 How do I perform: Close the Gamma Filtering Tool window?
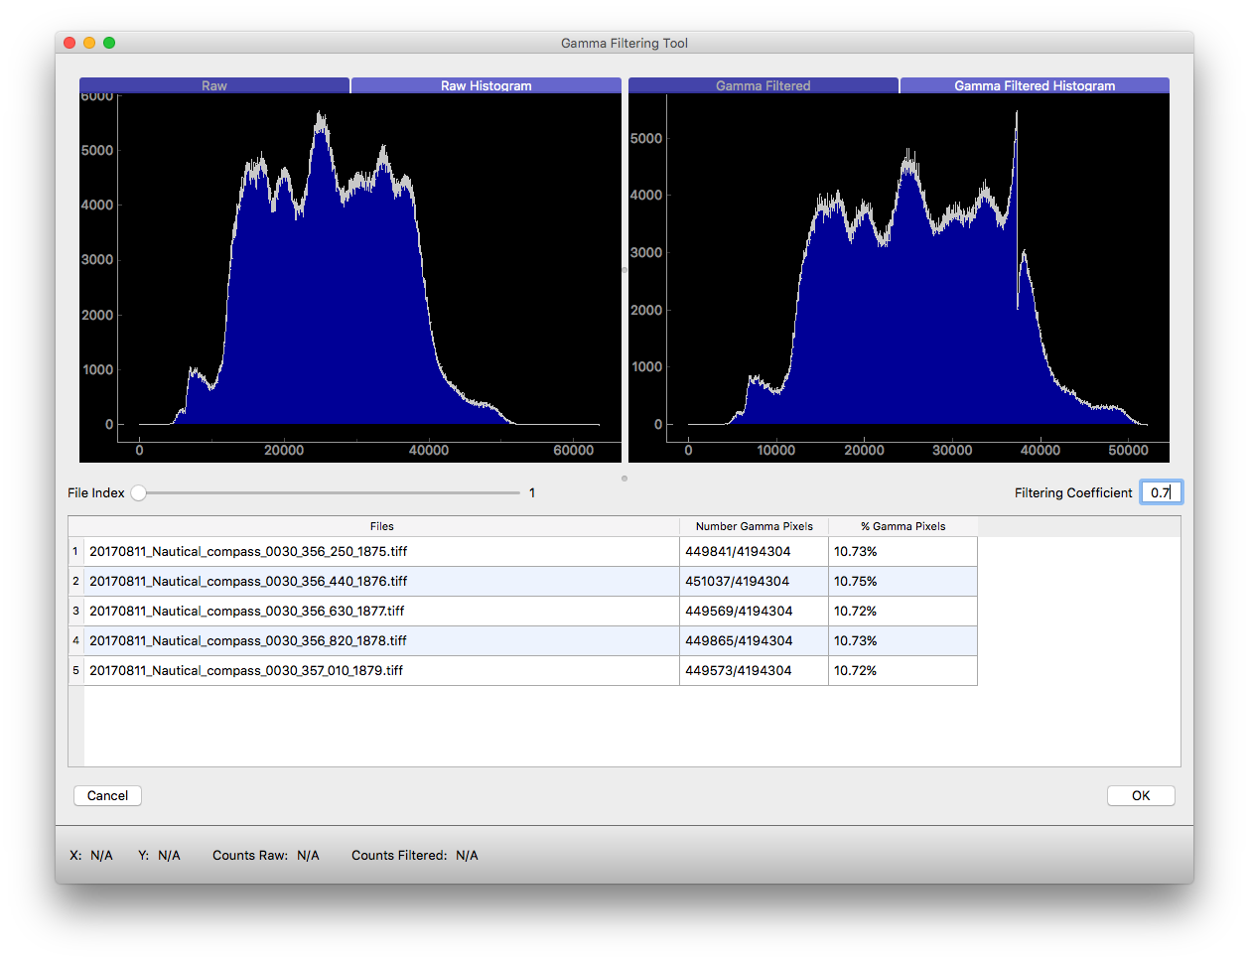click(69, 43)
